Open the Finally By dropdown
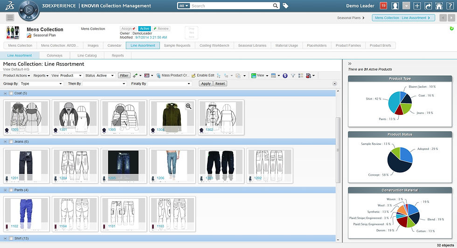This screenshot has height=248, width=457. (x=169, y=84)
